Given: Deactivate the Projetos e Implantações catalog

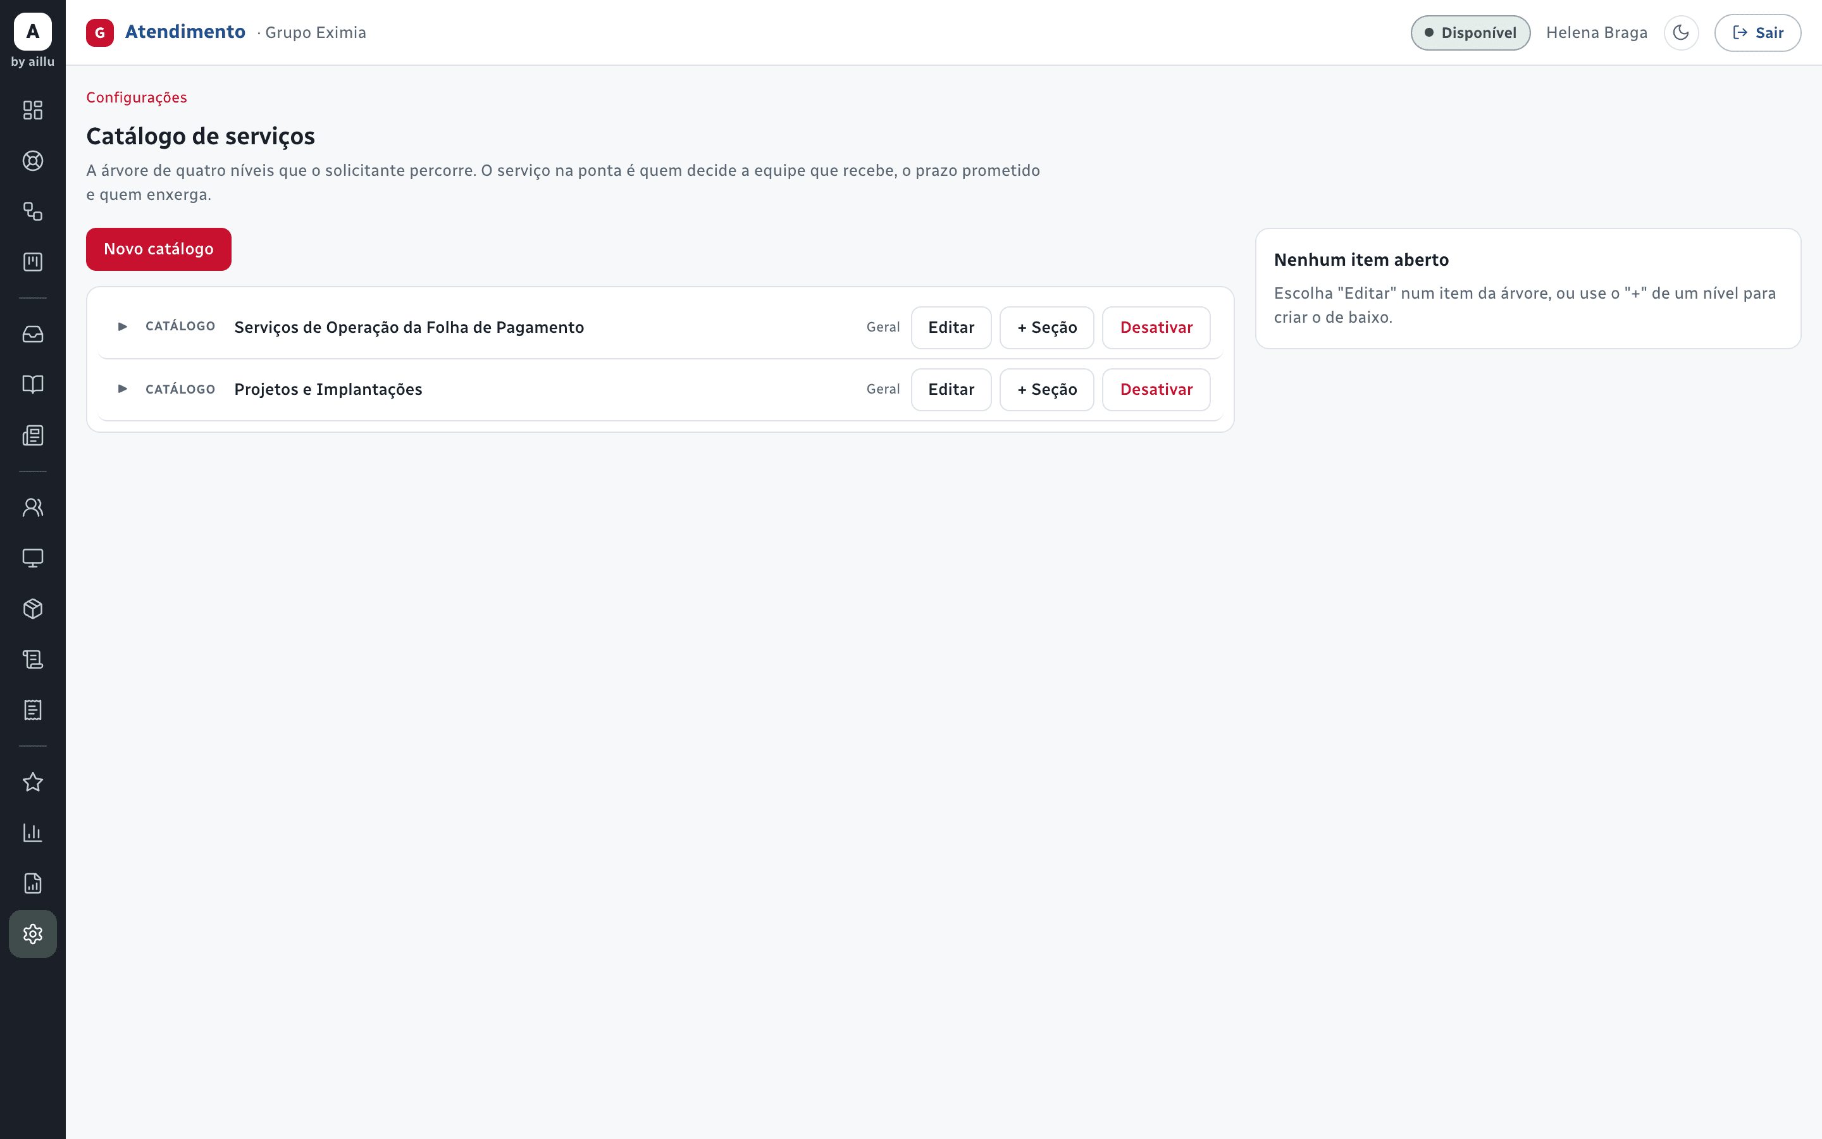Looking at the screenshot, I should click(x=1156, y=389).
